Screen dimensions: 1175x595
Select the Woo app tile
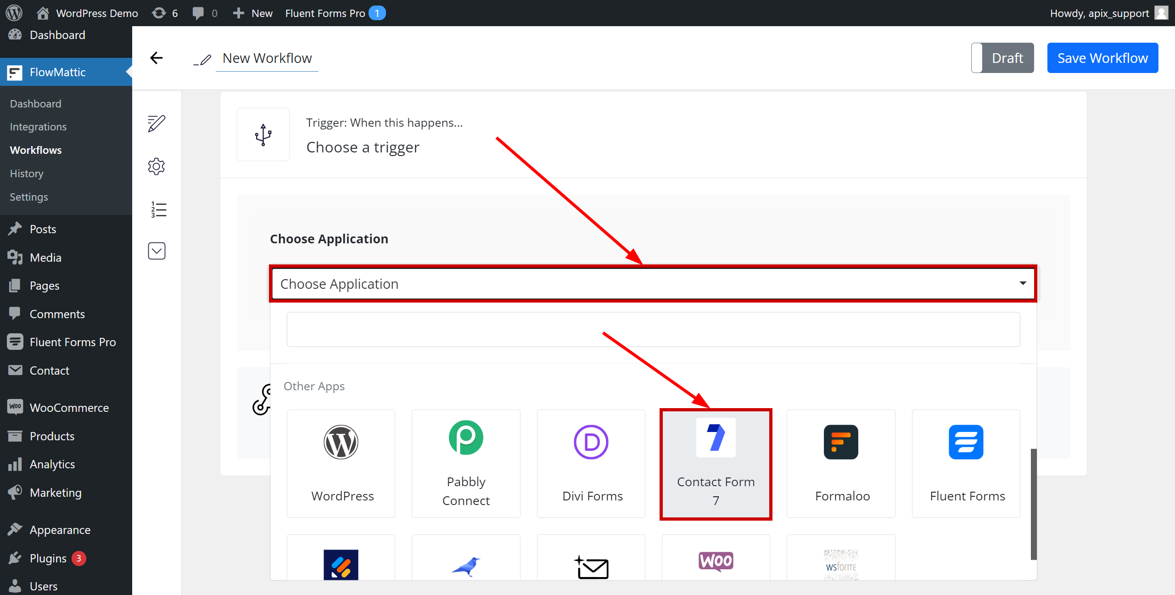click(716, 557)
